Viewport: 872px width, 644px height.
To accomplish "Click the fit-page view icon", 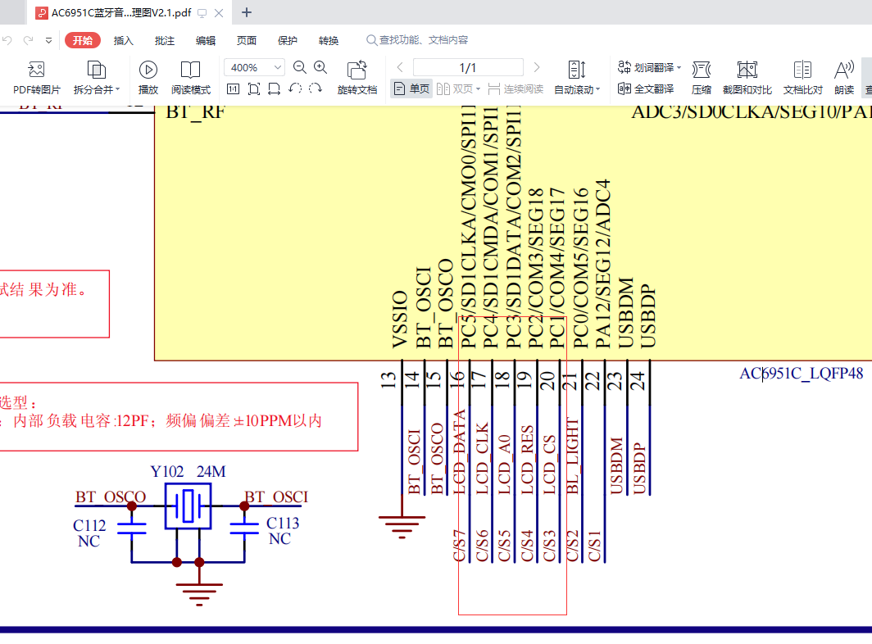I will point(253,89).
